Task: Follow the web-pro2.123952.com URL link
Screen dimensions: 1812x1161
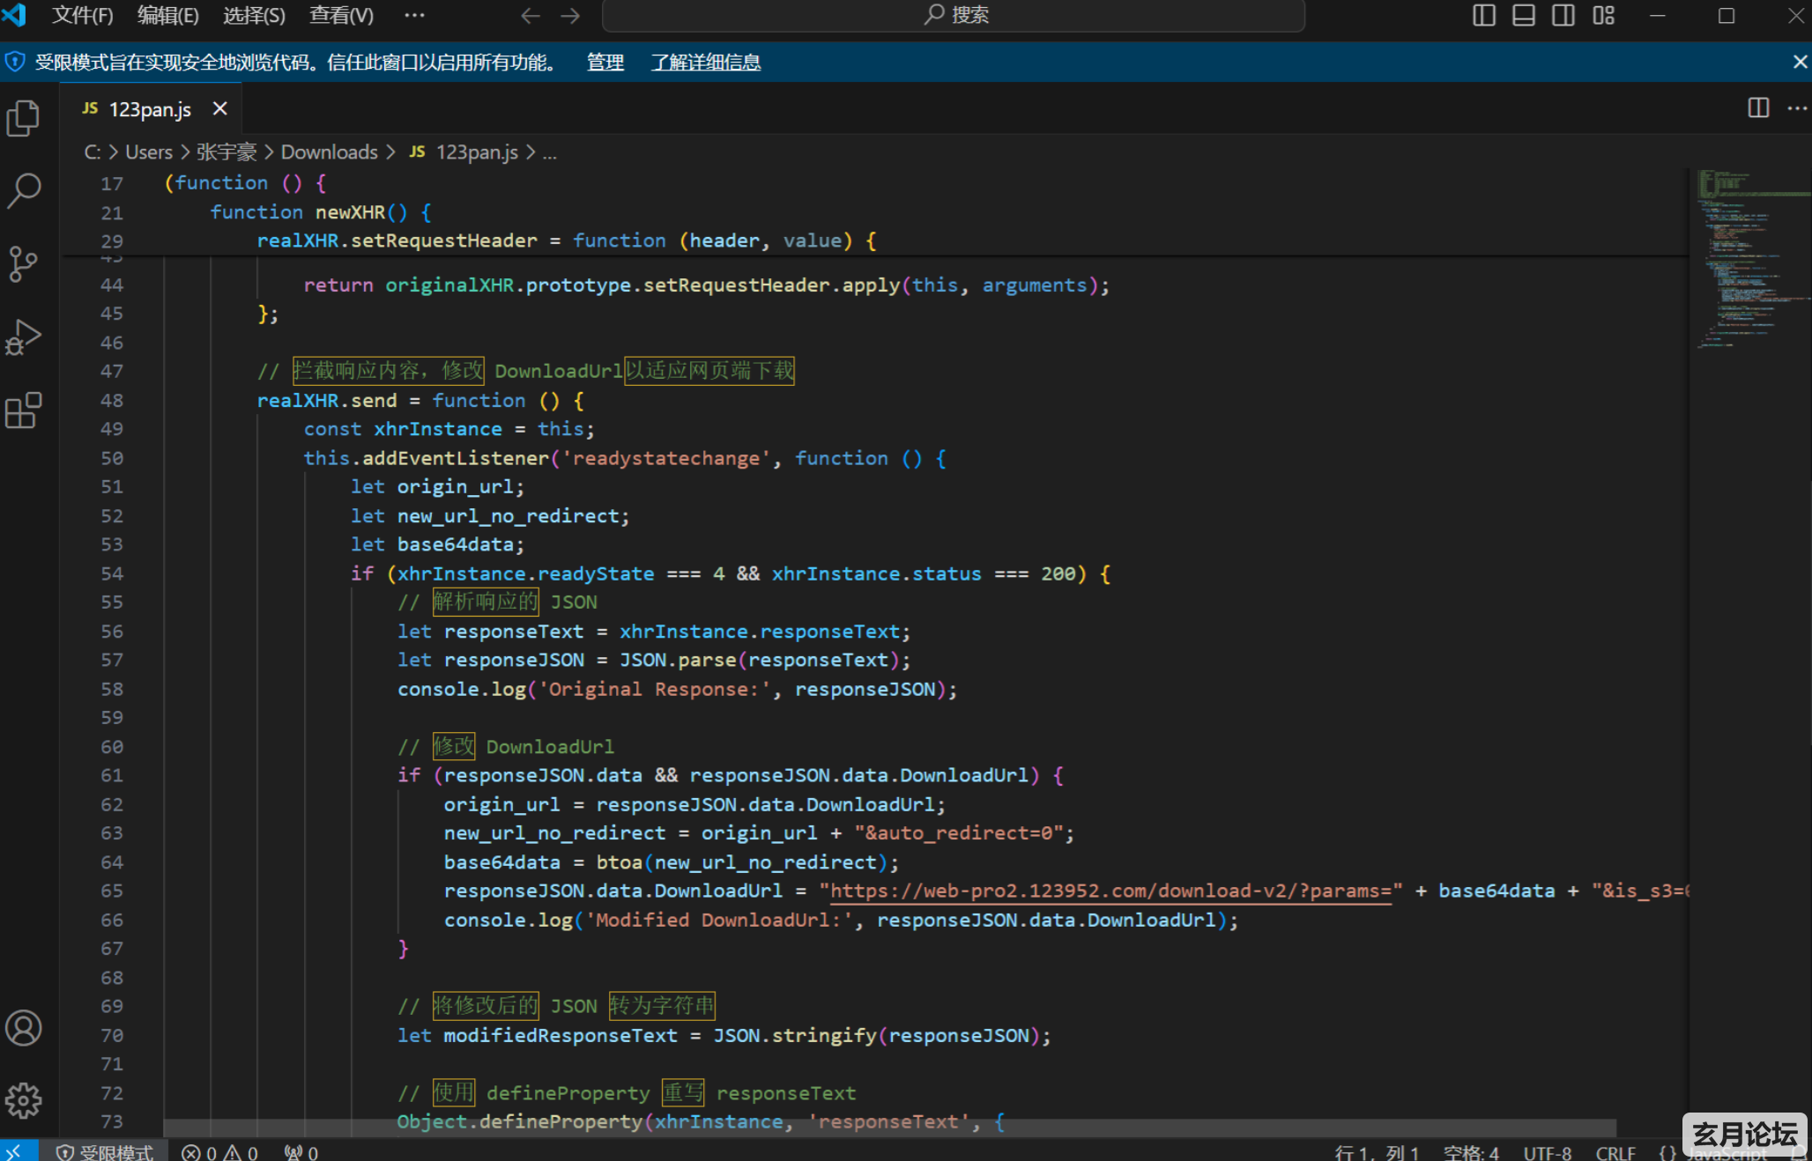Action: click(1110, 891)
